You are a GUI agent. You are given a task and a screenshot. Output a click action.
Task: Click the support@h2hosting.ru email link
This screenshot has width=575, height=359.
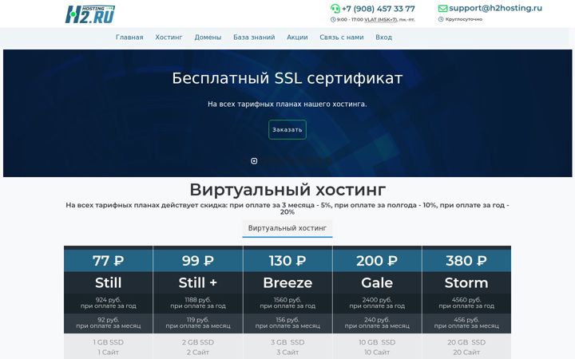point(495,8)
